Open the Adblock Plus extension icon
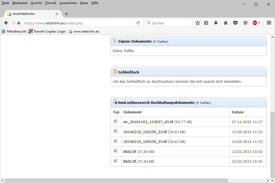 coord(255,23)
